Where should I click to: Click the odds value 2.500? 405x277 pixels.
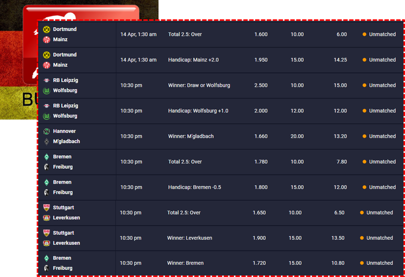point(261,85)
